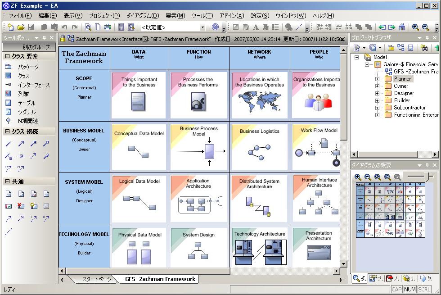
Task: Click the NUM status bar indicator
Action: point(410,289)
